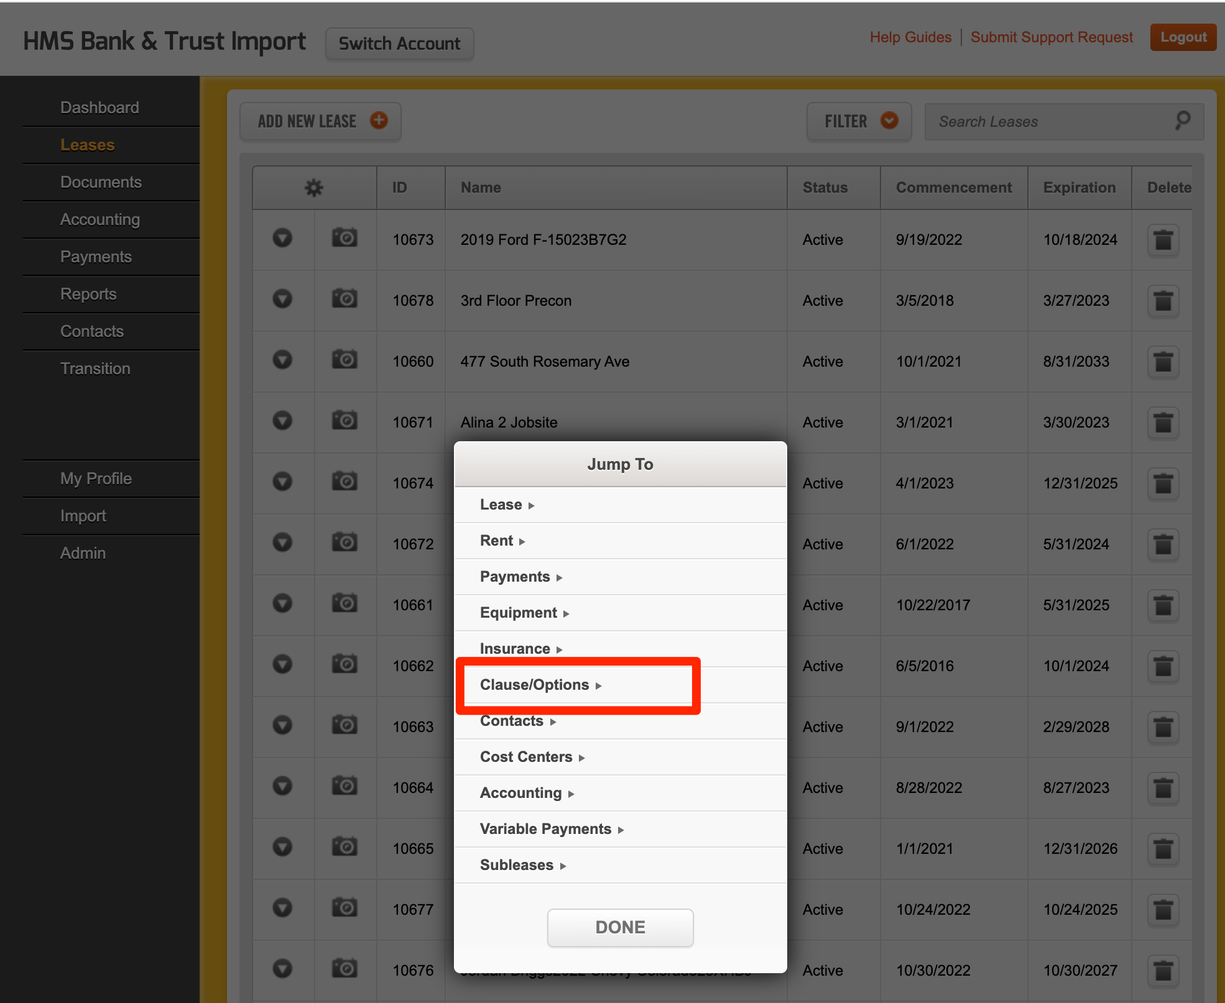
Task: Click the gear settings icon in table header
Action: pyautogui.click(x=314, y=188)
